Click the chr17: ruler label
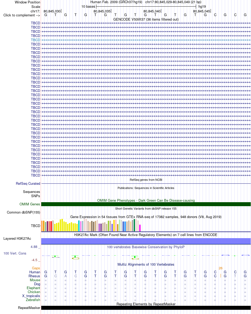The width and height of the screenshot is (251, 314). point(35,11)
